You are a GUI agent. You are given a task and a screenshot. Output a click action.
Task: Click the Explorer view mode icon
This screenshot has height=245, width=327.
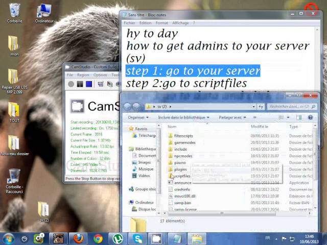[x=281, y=117]
